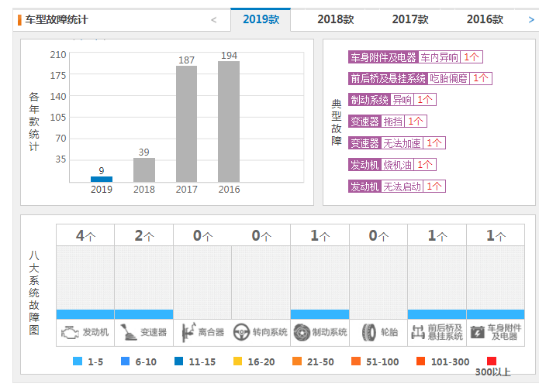The height and width of the screenshot is (387, 539).
Task: Click the 2017 bar showing 187
Action: [186, 124]
